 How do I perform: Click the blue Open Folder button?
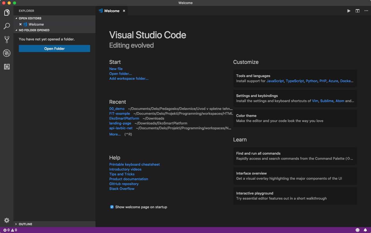(x=54, y=48)
